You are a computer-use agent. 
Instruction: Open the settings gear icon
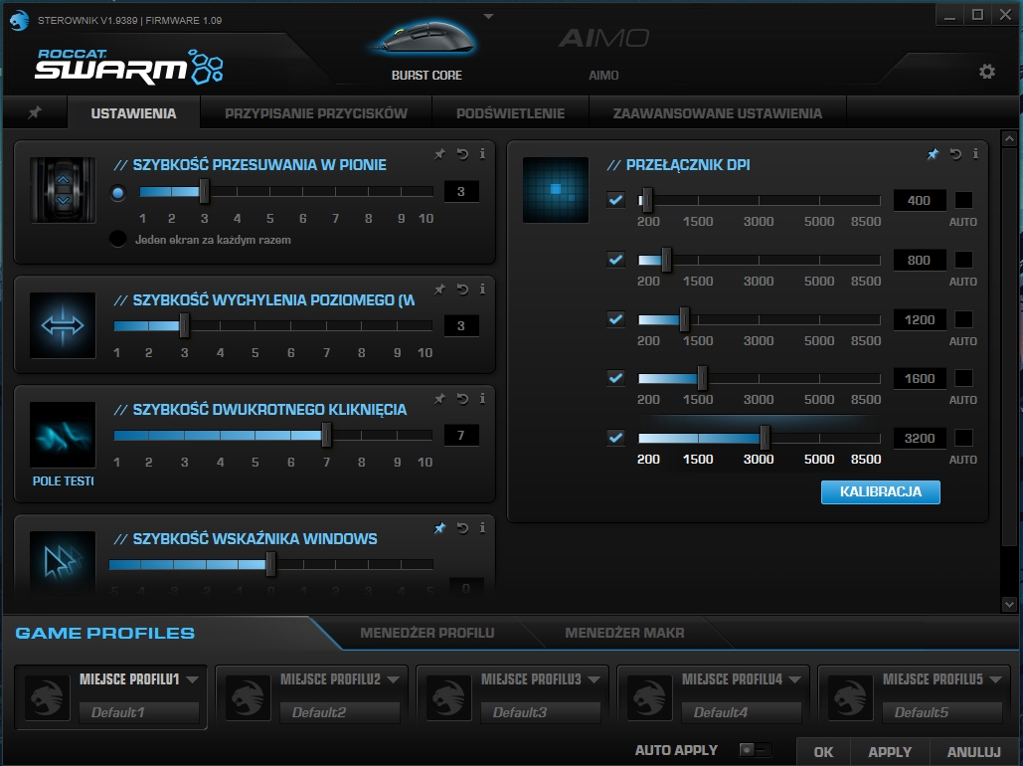986,72
